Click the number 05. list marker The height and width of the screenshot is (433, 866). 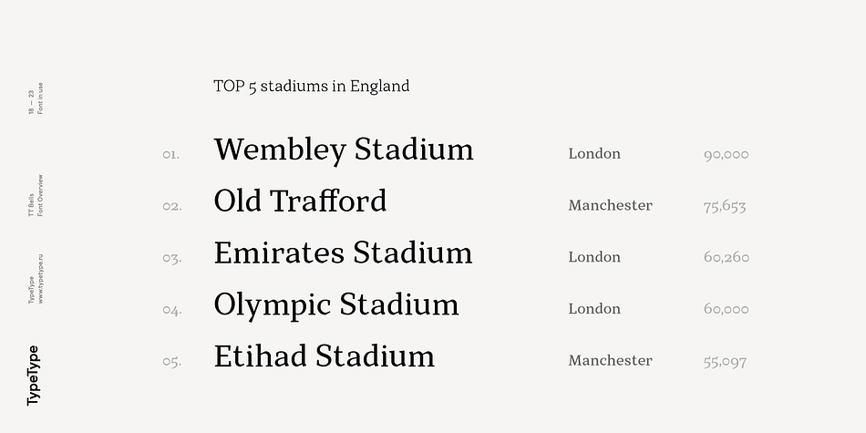171,362
